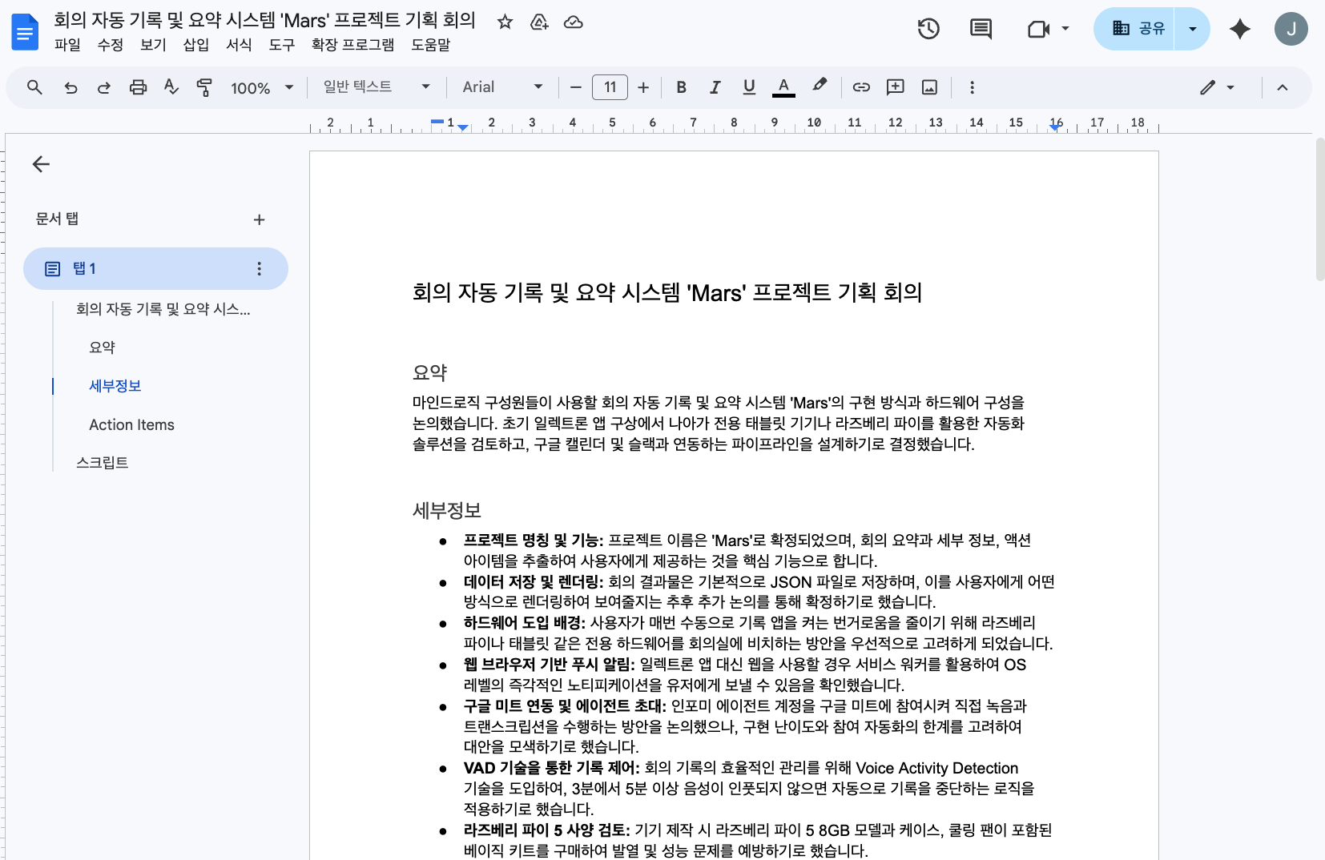The width and height of the screenshot is (1325, 860).
Task: Click the ruler right indent marker
Action: click(x=1056, y=127)
